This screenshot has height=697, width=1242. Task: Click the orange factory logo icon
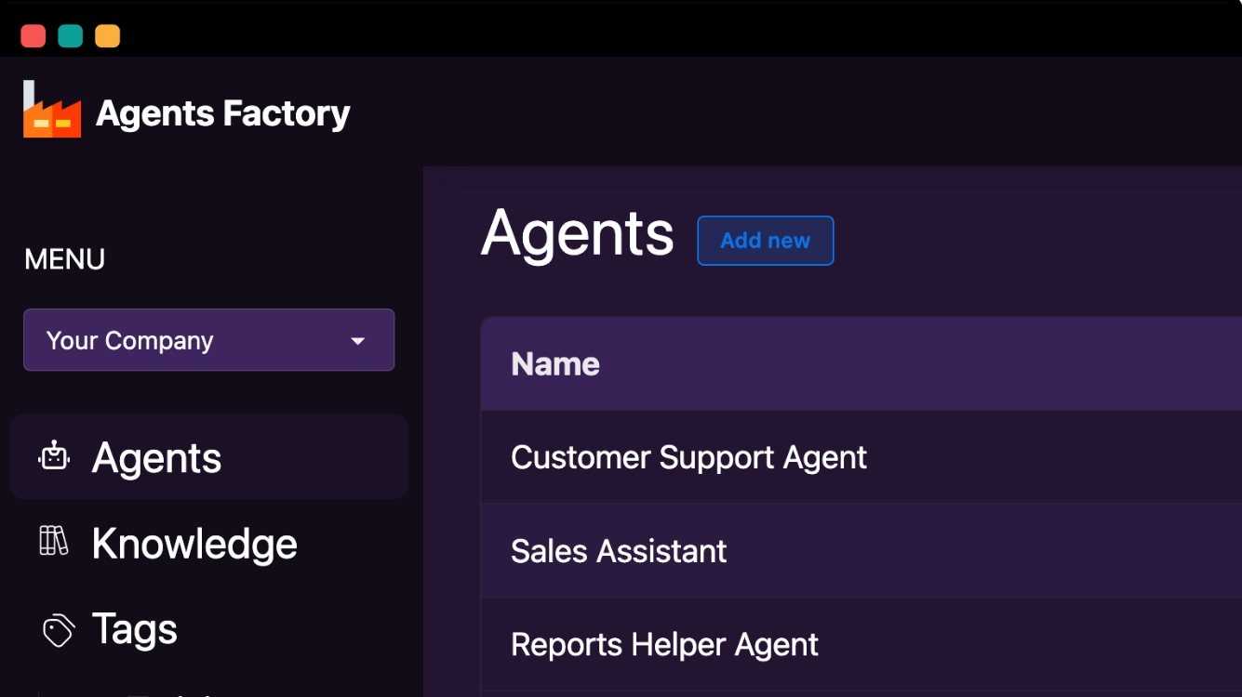51,111
